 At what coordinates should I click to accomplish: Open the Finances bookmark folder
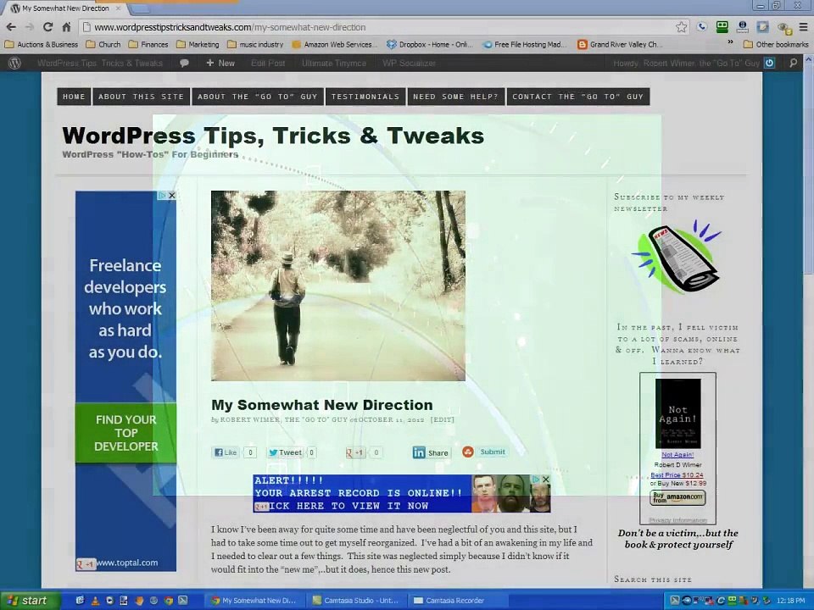tap(148, 45)
